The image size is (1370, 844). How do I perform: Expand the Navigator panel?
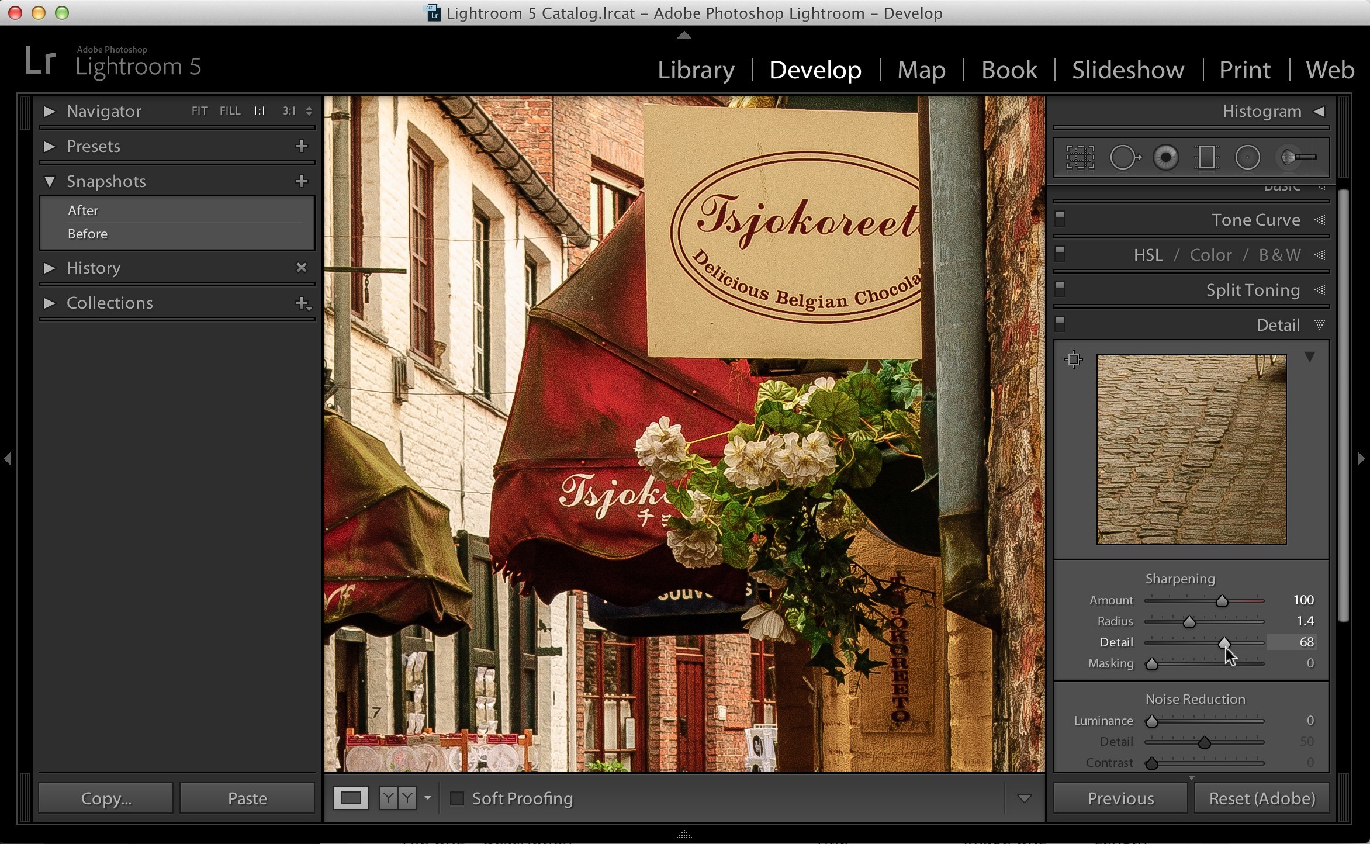pos(50,111)
